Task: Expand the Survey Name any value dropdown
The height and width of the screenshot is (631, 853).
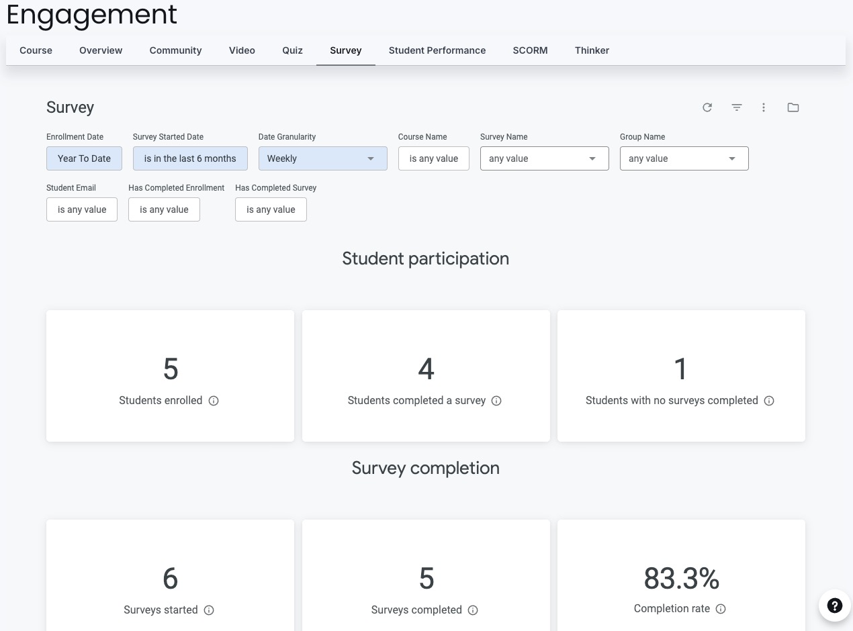Action: pyautogui.click(x=544, y=158)
